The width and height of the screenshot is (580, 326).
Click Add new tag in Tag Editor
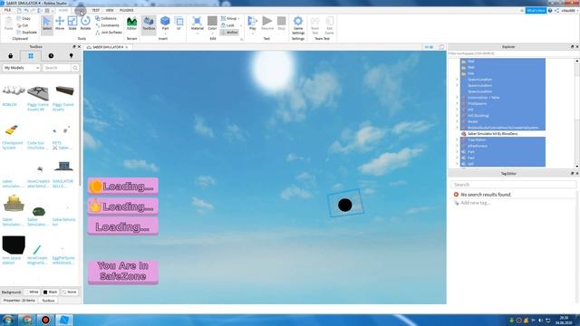click(x=475, y=203)
